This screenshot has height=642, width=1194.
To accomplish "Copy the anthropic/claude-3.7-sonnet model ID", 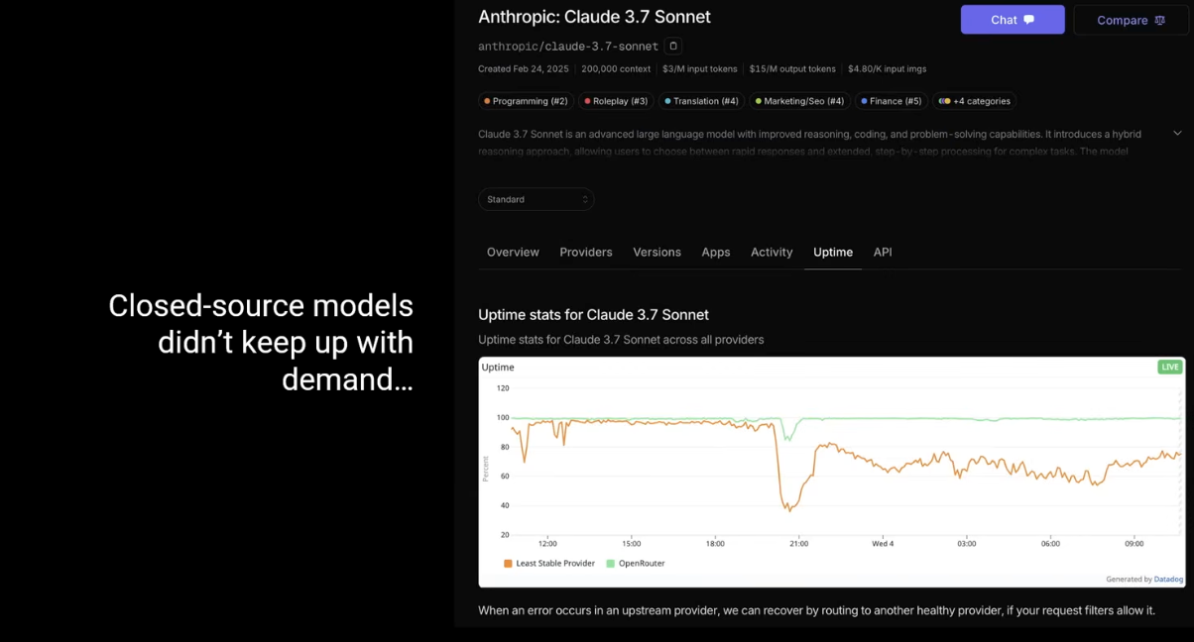I will (x=672, y=46).
